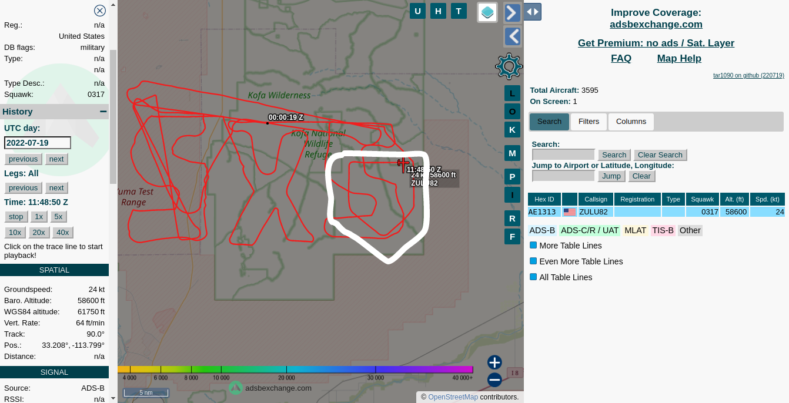
Task: Select the previous leg
Action: tap(23, 188)
